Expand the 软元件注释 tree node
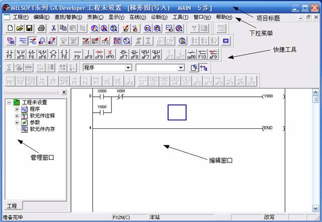 (x=17, y=116)
